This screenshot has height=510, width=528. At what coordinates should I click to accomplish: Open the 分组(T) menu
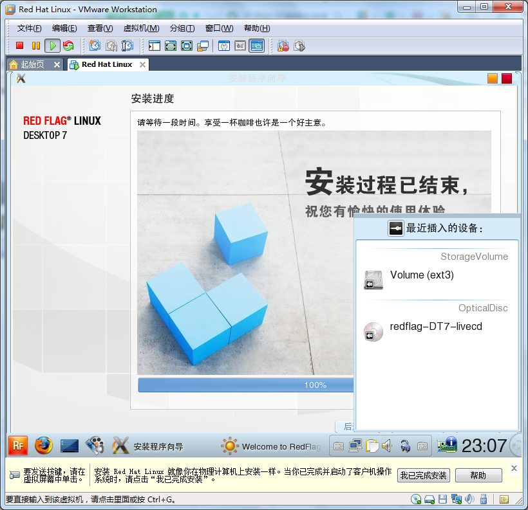click(x=182, y=28)
